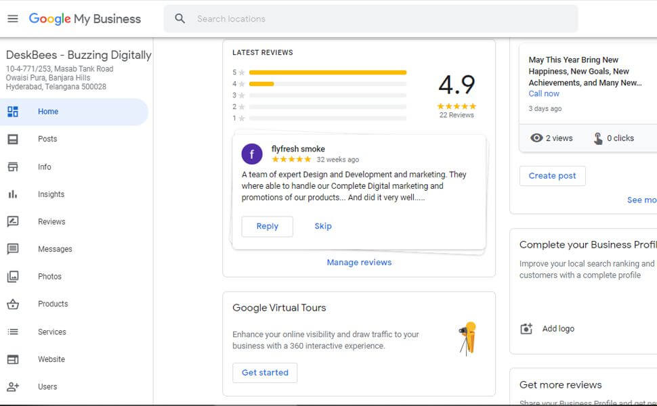Click the Call now link
657x406 pixels.
pos(543,94)
